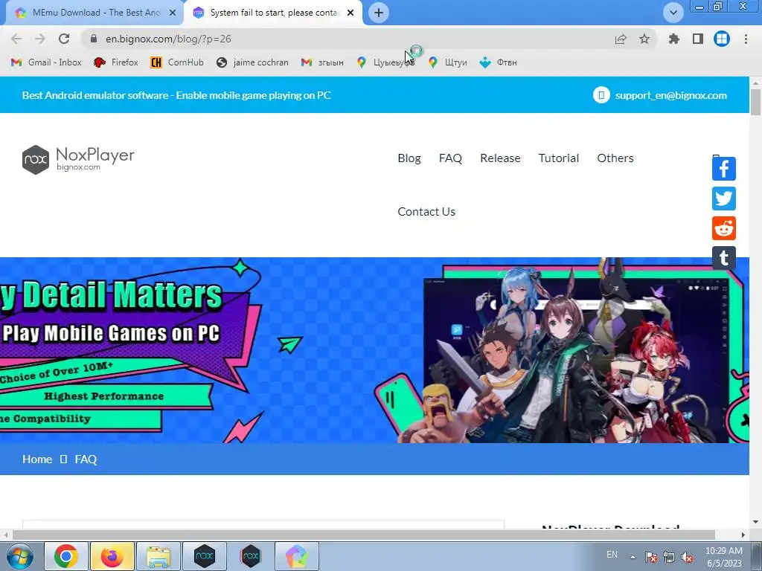
Task: Open the MEmu taskbar icon
Action: click(296, 556)
